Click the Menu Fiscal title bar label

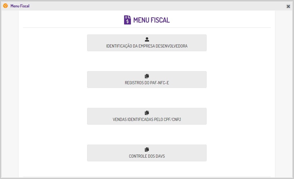(x=20, y=6)
